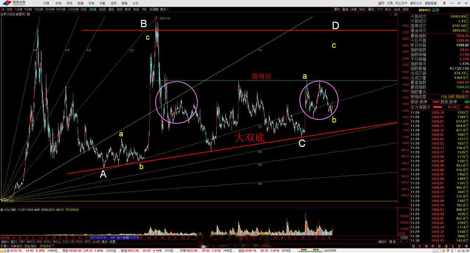Open the 交易 link
The height and width of the screenshot is (253, 470).
[390, 3]
